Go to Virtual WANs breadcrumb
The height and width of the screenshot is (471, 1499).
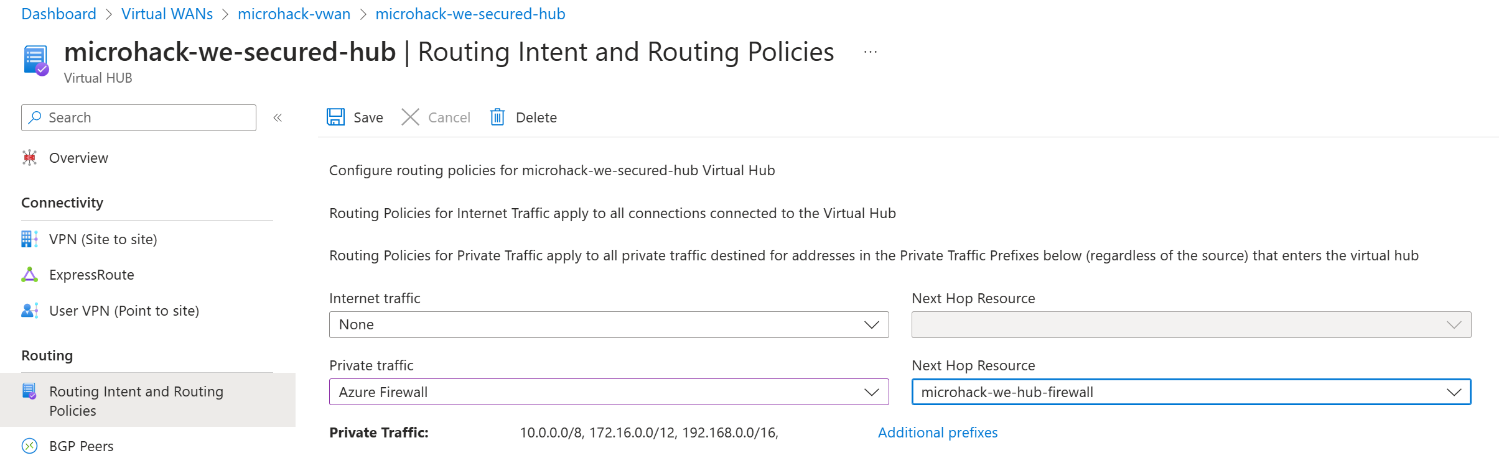click(x=167, y=14)
